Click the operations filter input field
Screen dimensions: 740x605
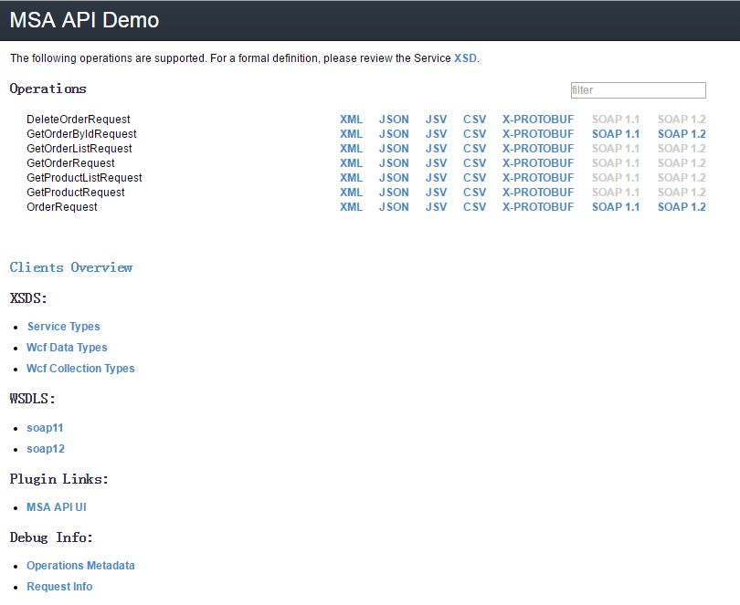pyautogui.click(x=638, y=90)
